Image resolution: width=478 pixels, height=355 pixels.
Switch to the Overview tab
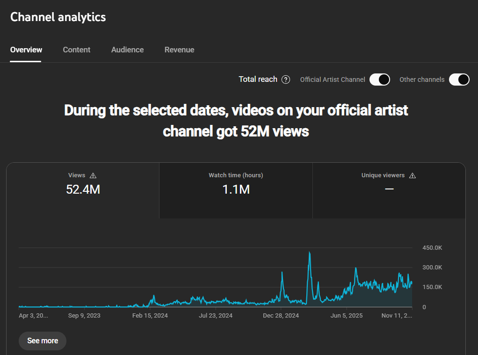[26, 50]
